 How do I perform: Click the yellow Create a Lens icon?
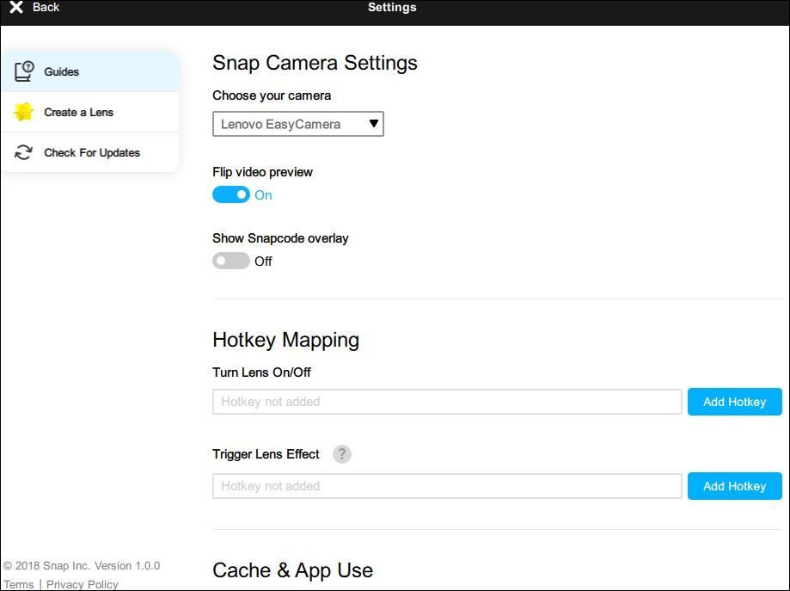[23, 112]
